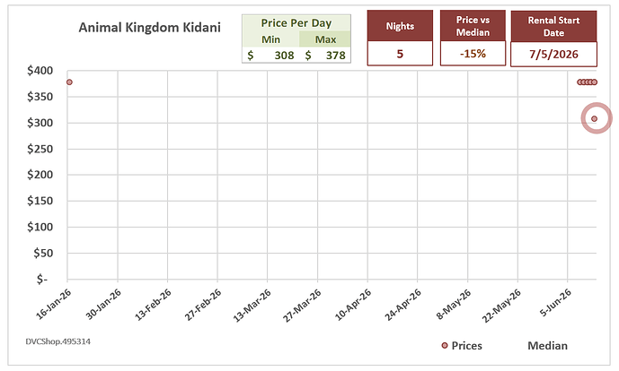The image size is (619, 371).
Task: Select the Nights value cell showing 5
Action: [x=400, y=54]
